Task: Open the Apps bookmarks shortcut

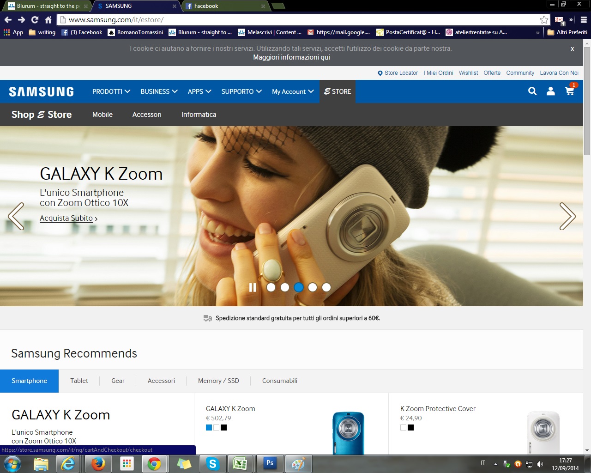Action: pyautogui.click(x=13, y=32)
